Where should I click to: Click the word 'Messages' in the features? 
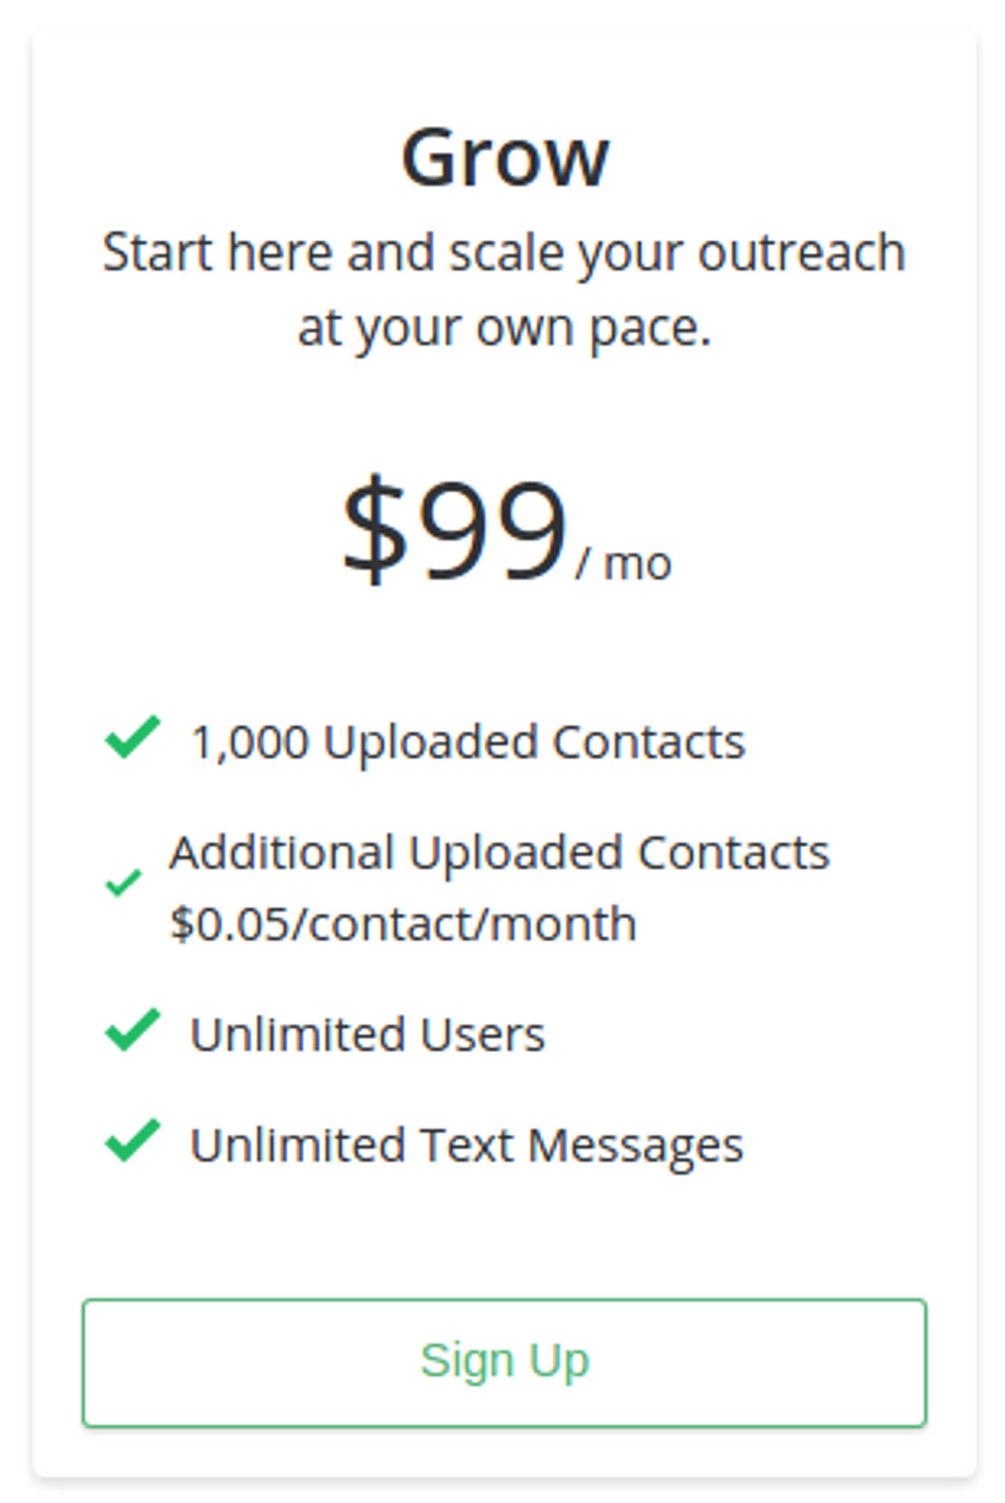(635, 1145)
